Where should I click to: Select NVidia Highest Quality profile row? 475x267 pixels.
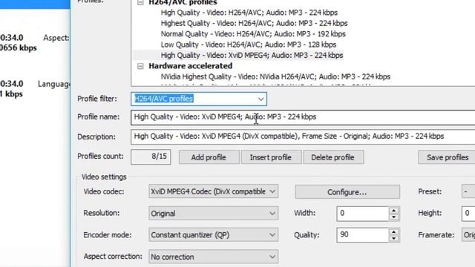coord(275,77)
